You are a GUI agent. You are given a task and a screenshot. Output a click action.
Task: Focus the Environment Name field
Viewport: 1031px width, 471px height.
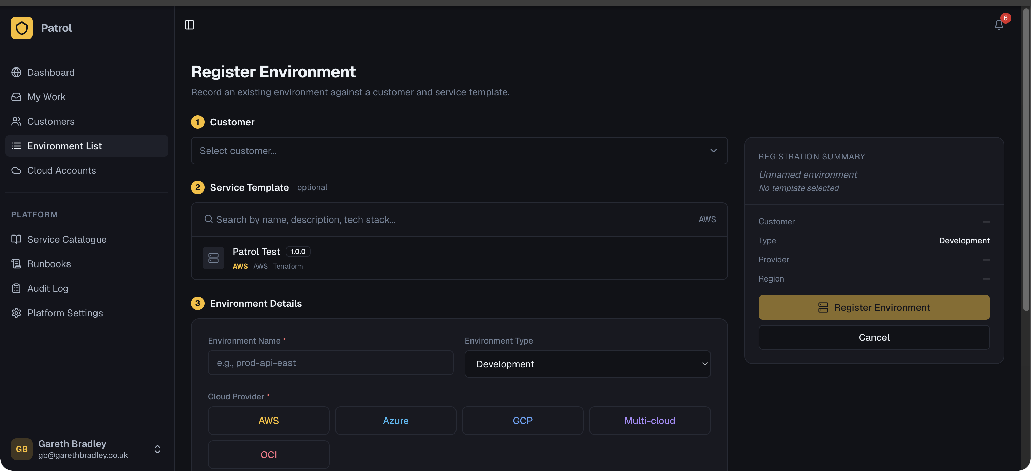(331, 363)
